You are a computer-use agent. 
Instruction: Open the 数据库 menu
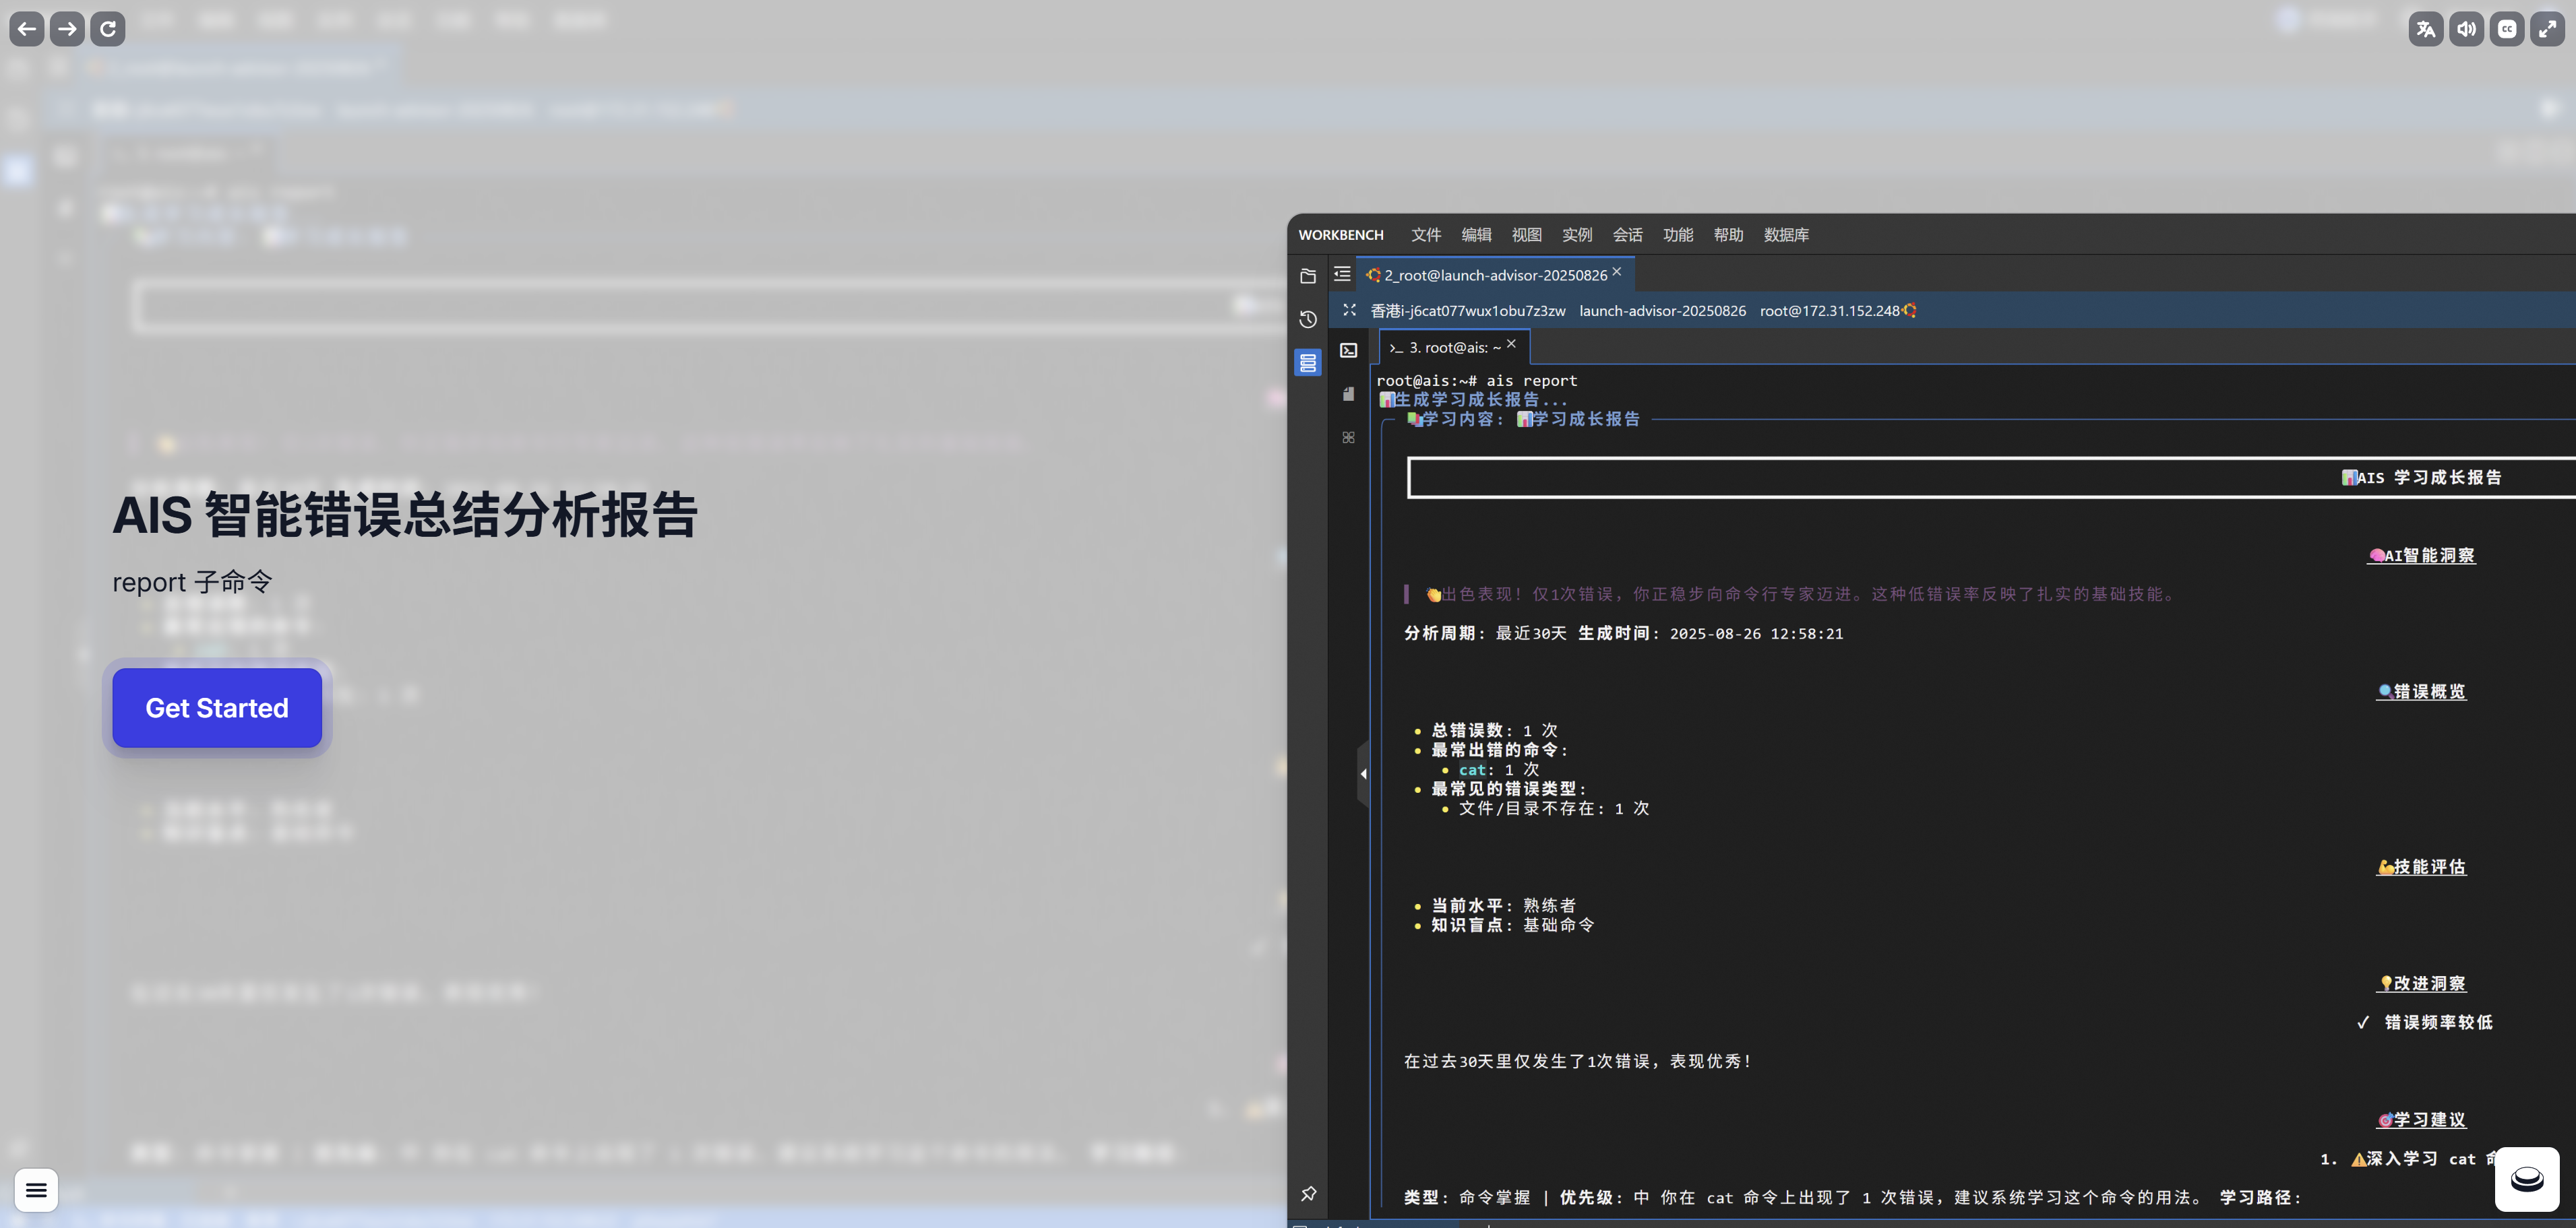(1786, 235)
